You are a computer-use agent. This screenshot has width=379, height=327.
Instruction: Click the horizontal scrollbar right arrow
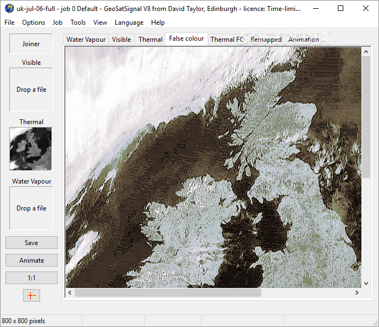(x=357, y=293)
